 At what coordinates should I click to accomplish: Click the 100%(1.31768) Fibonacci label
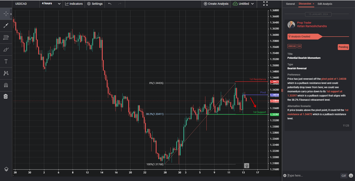coord(155,164)
